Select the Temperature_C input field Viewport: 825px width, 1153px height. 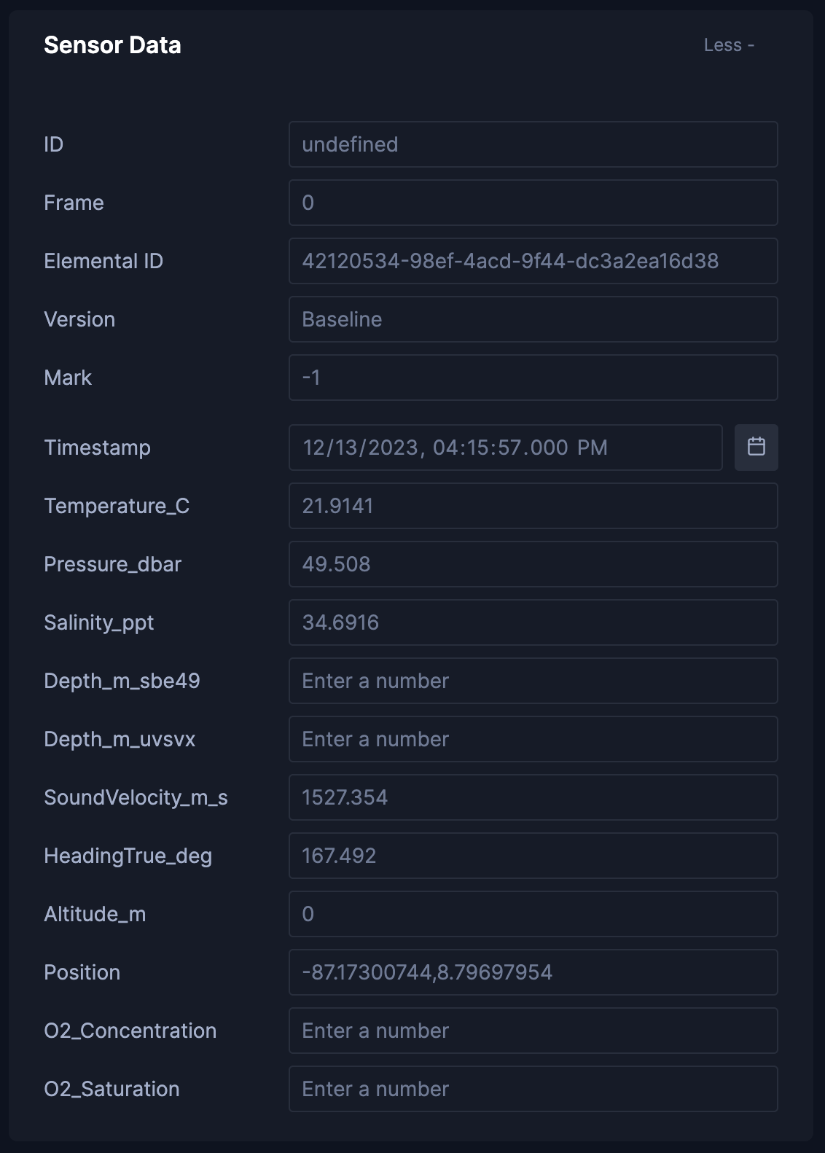coord(533,506)
